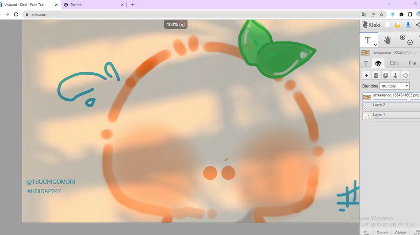This screenshot has width=420, height=235.
Task: Close the Kleki browser tab
Action: (56, 5)
